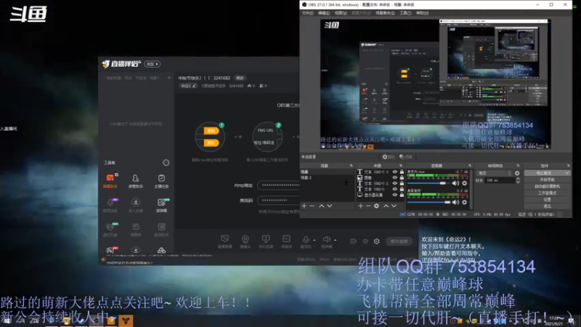Open 读弹幕 tool in the companion toolbox
581x327 pixels.
[161, 205]
